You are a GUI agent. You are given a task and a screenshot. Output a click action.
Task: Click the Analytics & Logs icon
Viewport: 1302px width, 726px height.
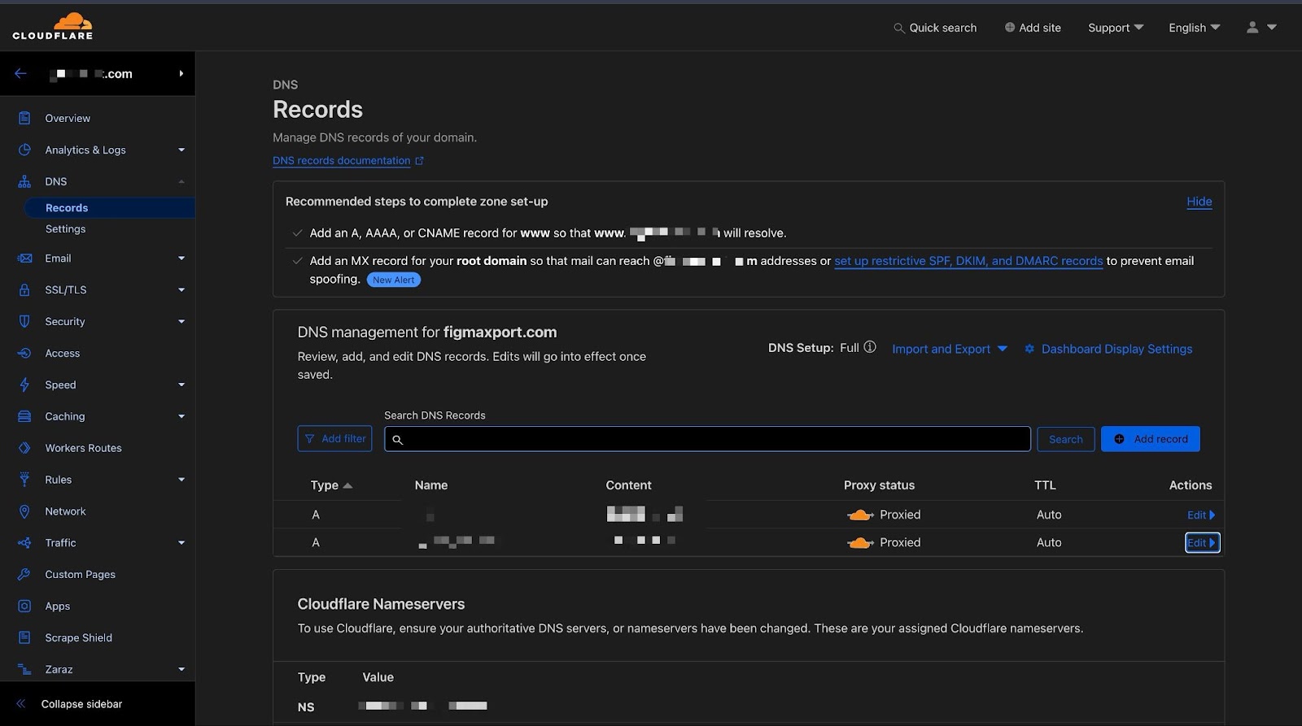[24, 150]
